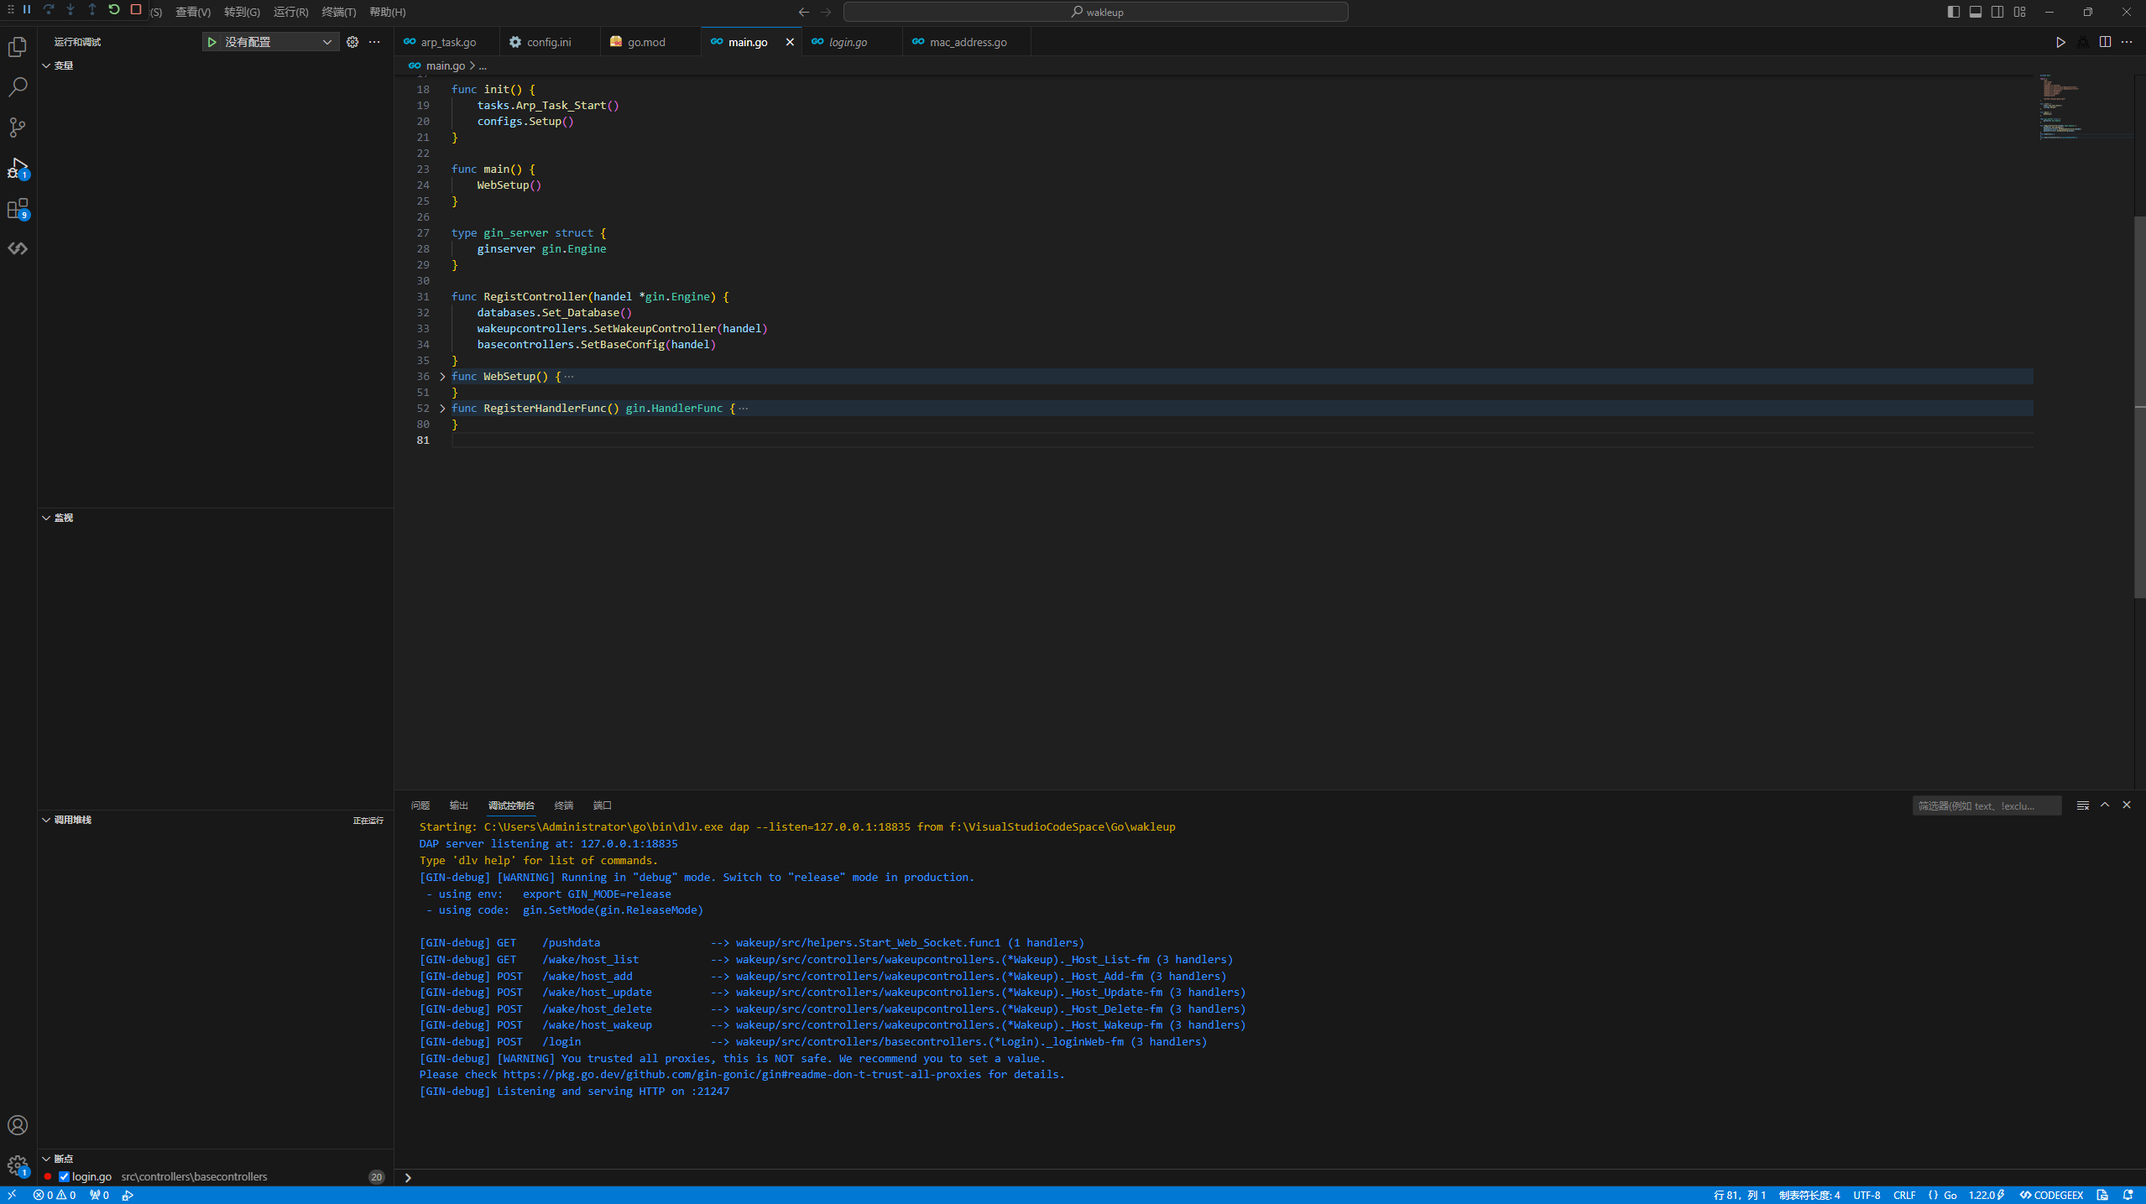
Task: Open launch.json via gear icon
Action: click(x=352, y=42)
